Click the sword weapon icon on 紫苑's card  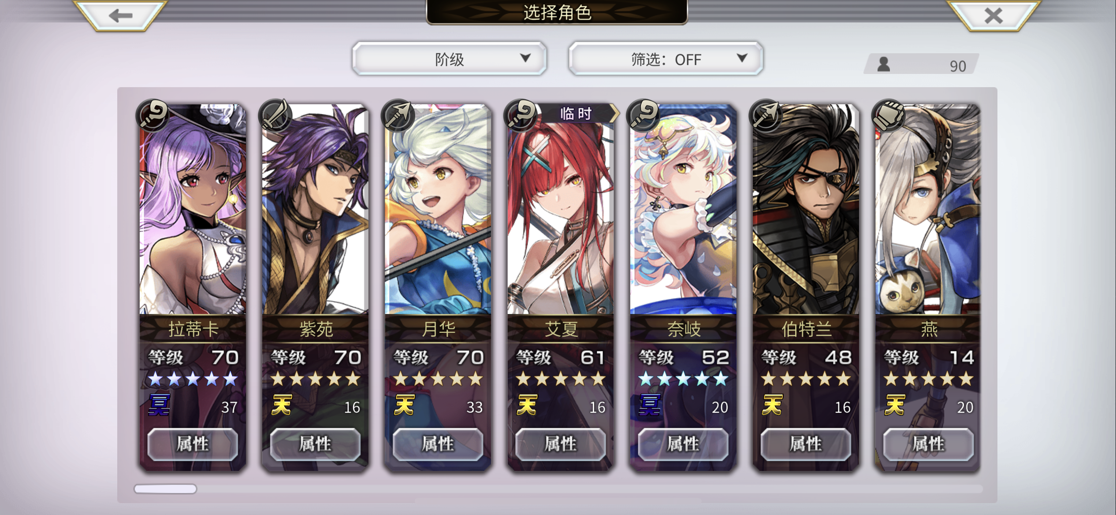275,115
